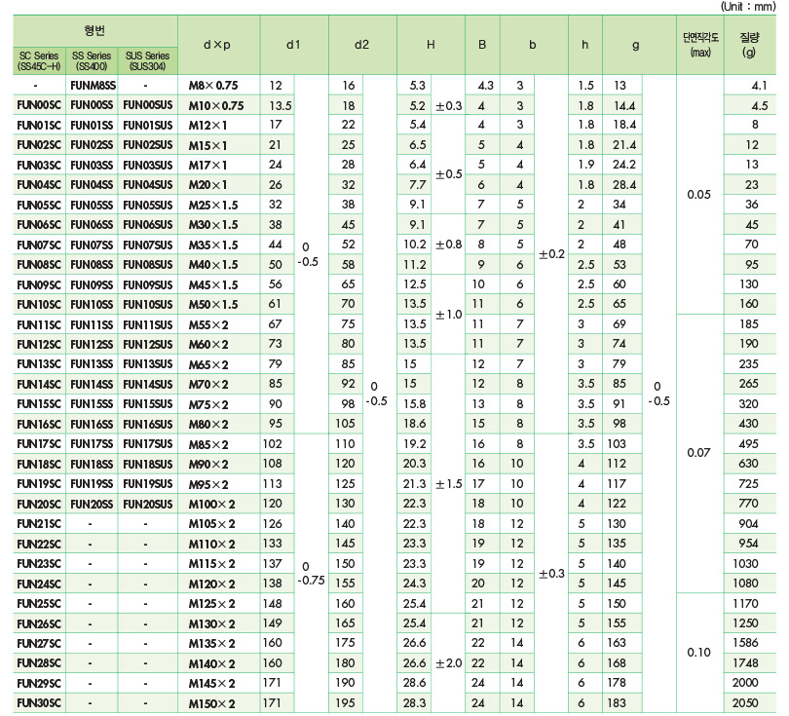789x716 pixels.
Task: Select model cell "FUN19SUS"
Action: [x=148, y=484]
